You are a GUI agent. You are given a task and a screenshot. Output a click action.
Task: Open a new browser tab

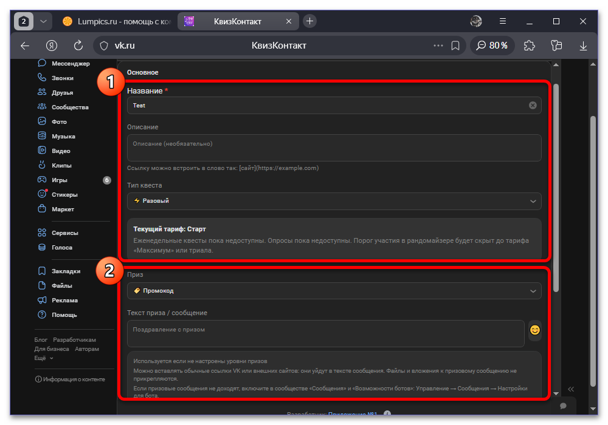(310, 21)
